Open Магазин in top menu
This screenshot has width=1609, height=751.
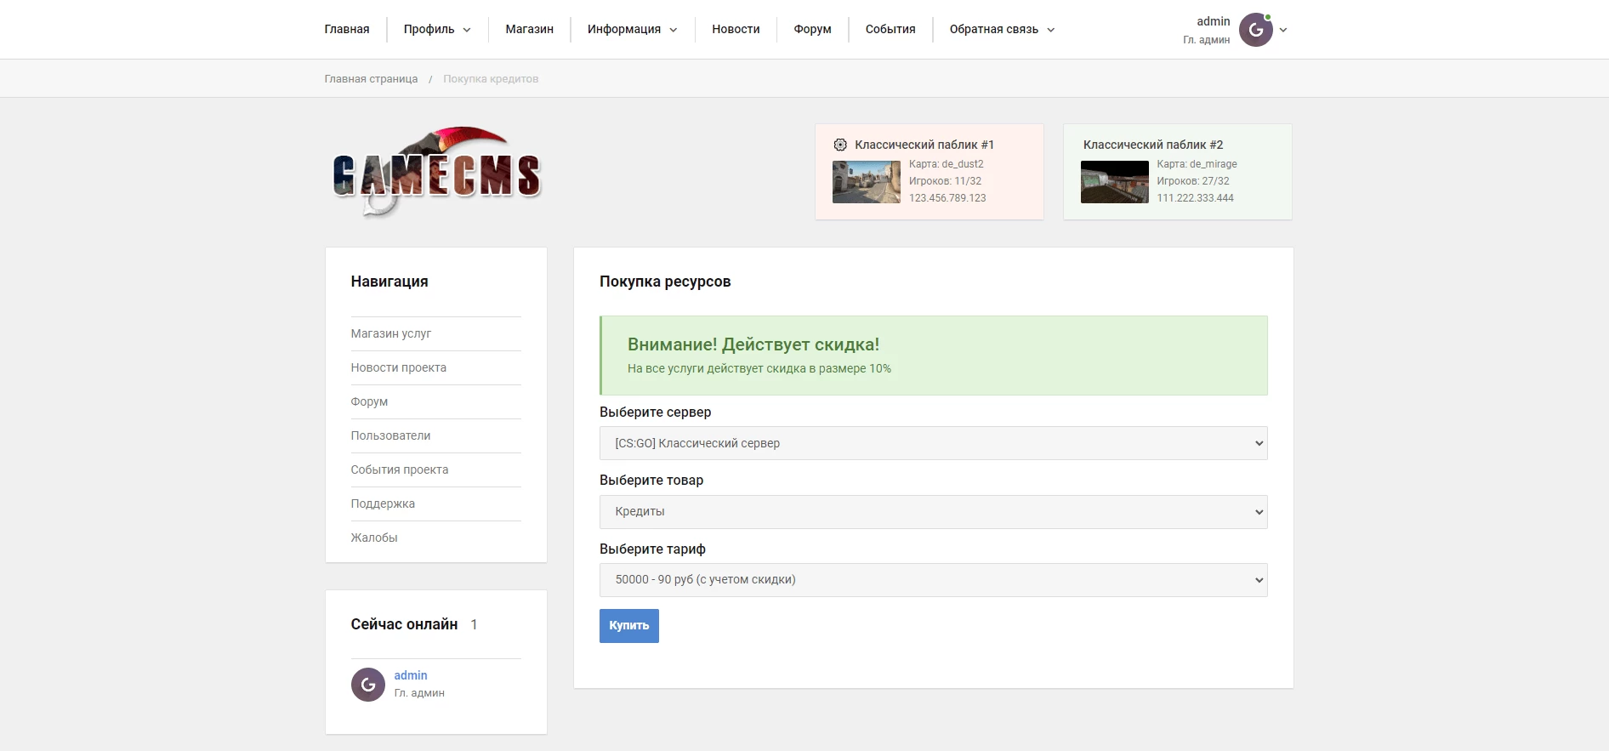(529, 29)
